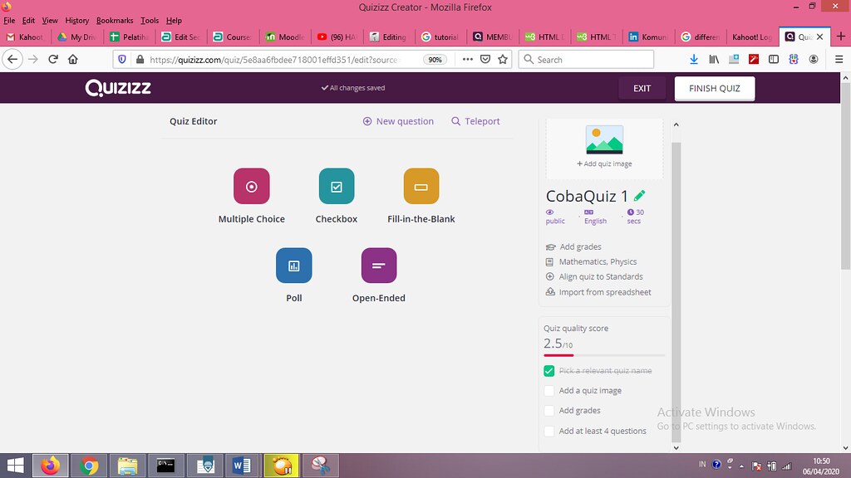
Task: Open Google Chrome from the taskbar
Action: (x=89, y=466)
